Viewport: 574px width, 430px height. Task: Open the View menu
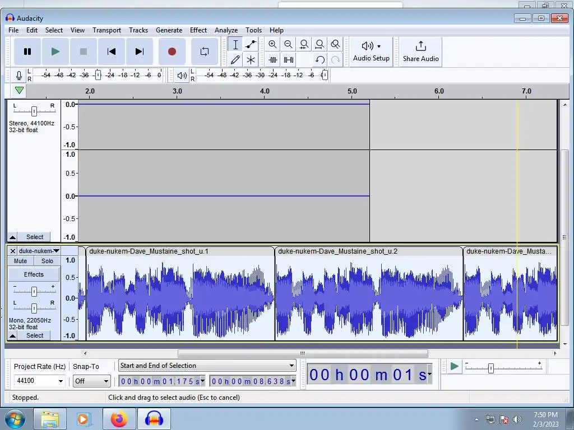click(x=77, y=30)
